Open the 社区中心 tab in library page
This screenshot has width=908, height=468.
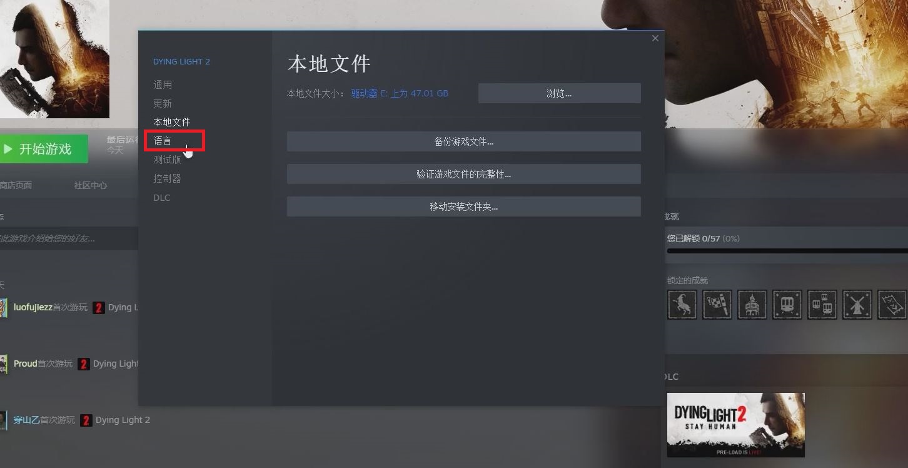pyautogui.click(x=91, y=185)
